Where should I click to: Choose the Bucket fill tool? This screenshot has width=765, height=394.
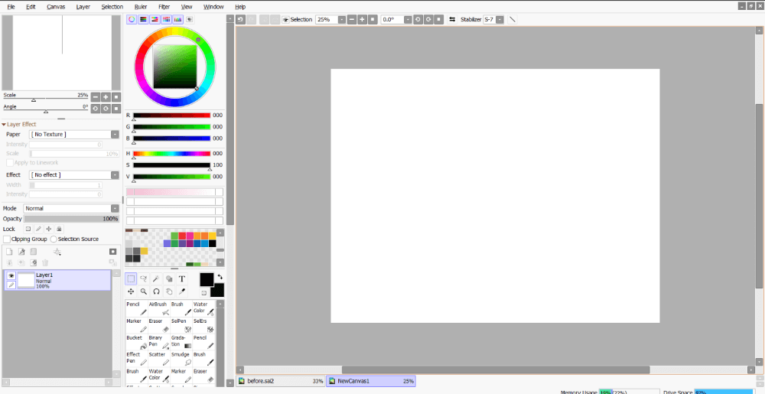pos(136,341)
